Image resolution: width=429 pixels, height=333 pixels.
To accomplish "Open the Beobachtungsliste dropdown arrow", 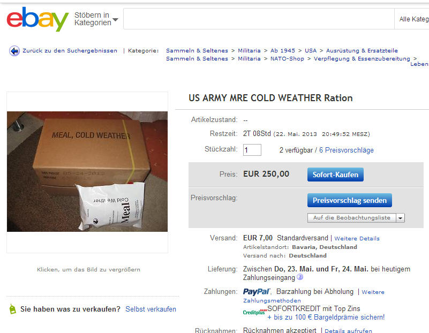I will 400,218.
